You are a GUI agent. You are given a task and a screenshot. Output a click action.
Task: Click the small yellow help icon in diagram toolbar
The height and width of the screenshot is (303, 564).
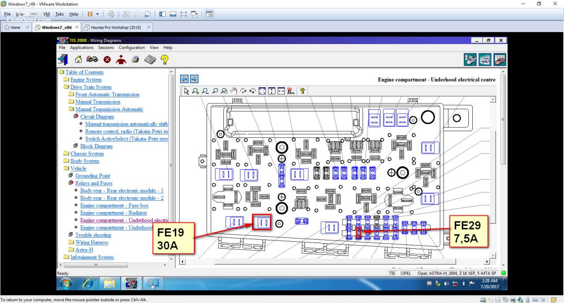[302, 91]
